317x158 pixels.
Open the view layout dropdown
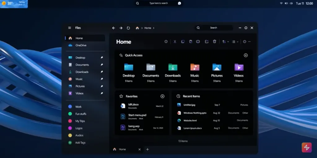(x=235, y=42)
